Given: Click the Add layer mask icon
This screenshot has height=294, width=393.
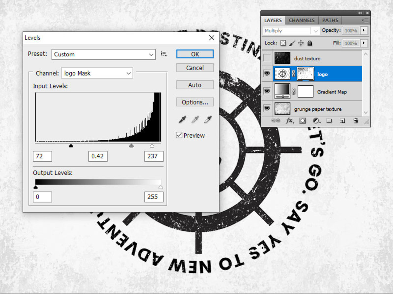Looking at the screenshot, I should pyautogui.click(x=303, y=121).
